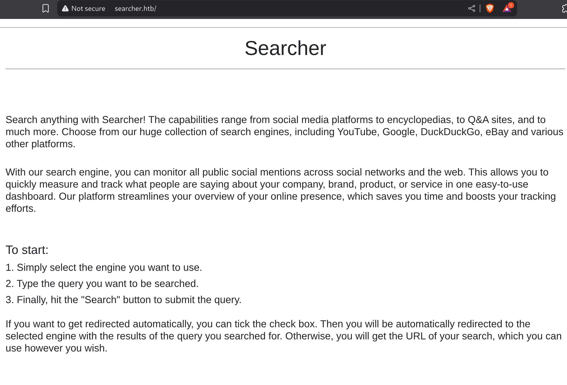The width and height of the screenshot is (567, 385).
Task: Click the Searcher page heading
Action: click(285, 48)
